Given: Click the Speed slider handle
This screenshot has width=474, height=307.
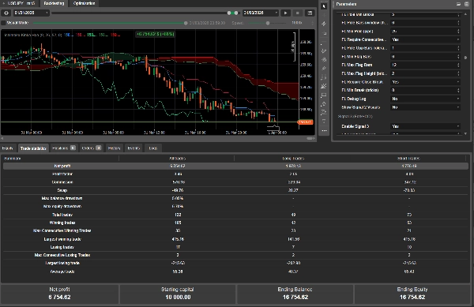Looking at the screenshot, I should pyautogui.click(x=268, y=23).
